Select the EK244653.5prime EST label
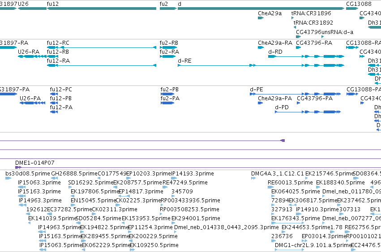 [306, 227]
